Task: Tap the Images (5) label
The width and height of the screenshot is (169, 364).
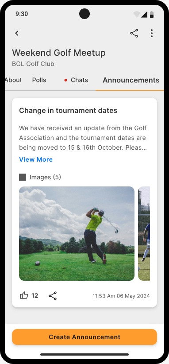Action: [x=45, y=177]
